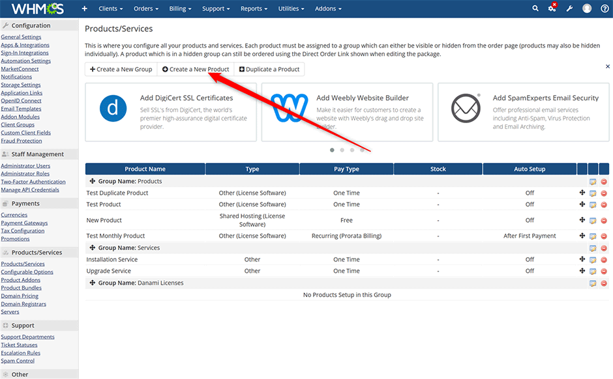
Task: Select the first carousel dot indicator
Action: [332, 150]
